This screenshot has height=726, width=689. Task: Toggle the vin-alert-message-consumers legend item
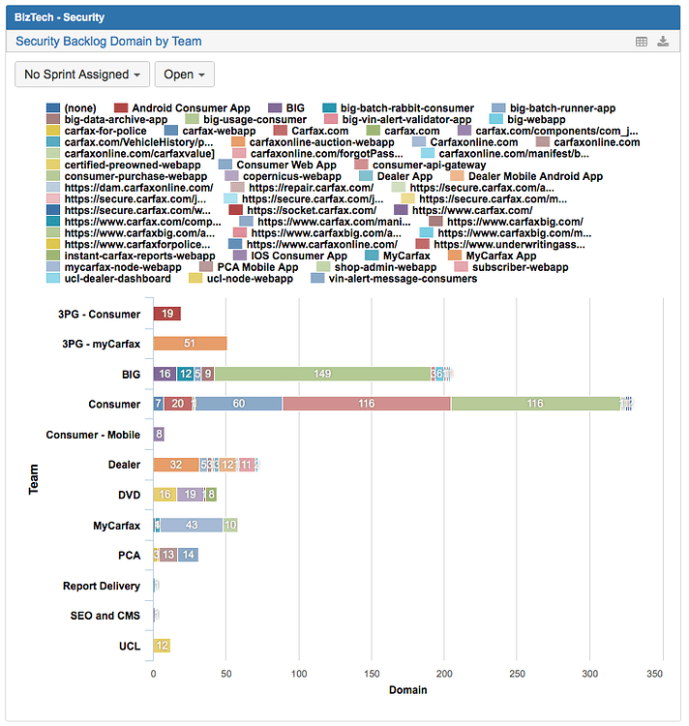(x=402, y=279)
